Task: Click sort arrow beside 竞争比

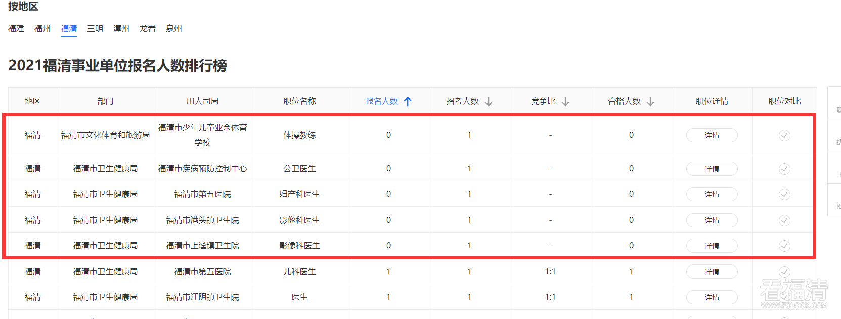Action: click(x=565, y=101)
